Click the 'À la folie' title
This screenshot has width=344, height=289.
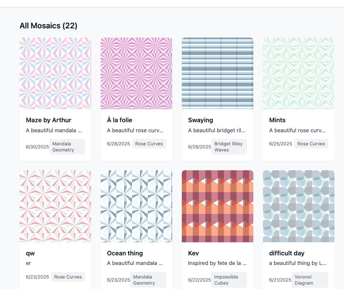[119, 120]
